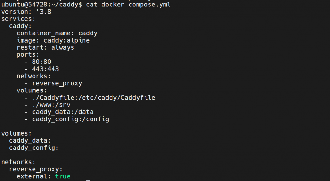Click the '80:80' port mapping
The image size is (330, 181).
42,62
